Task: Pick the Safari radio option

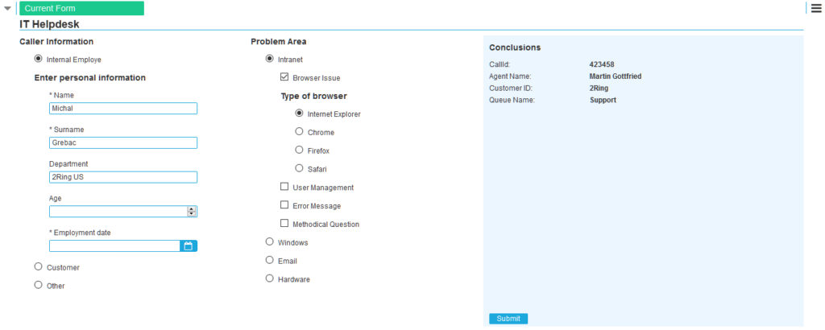Action: pyautogui.click(x=300, y=168)
